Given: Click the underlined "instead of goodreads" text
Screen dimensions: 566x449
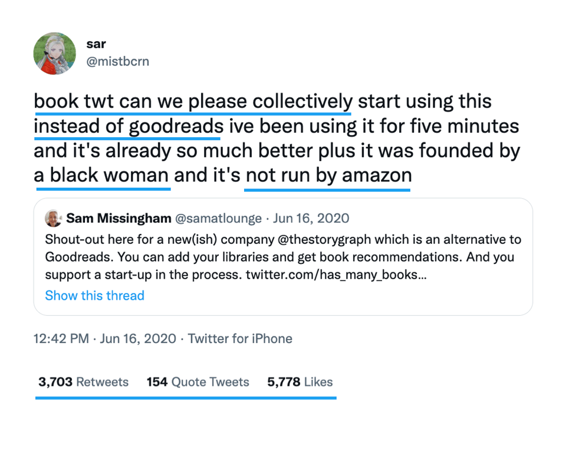Looking at the screenshot, I should 129,126.
